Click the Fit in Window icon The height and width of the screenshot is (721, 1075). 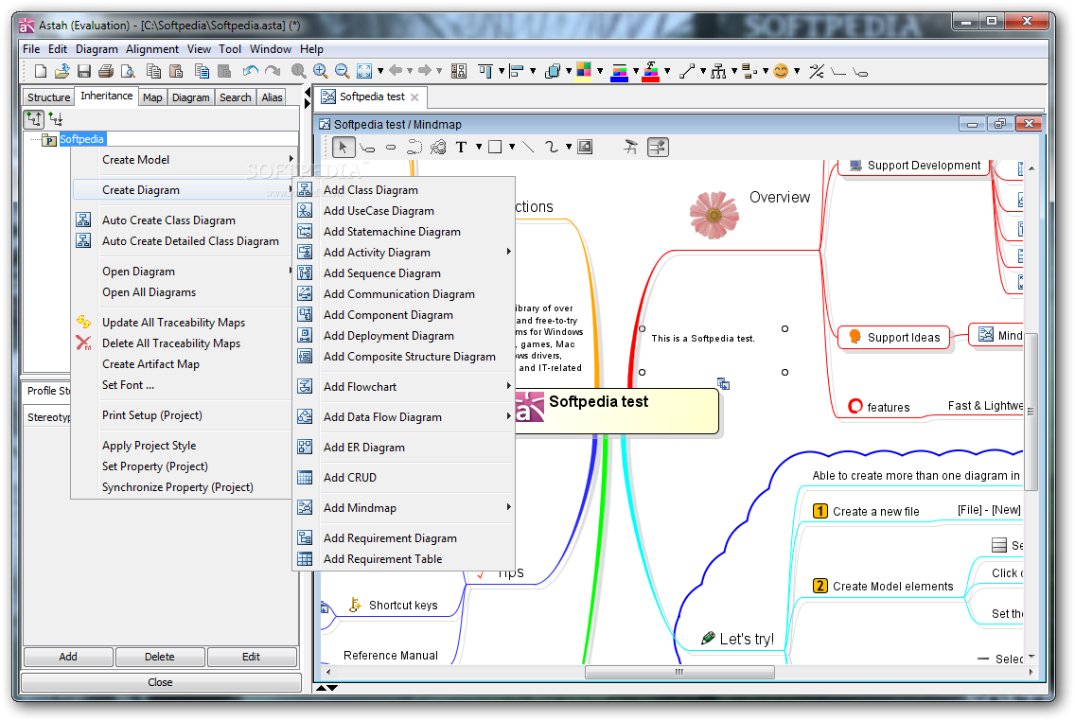[x=364, y=71]
